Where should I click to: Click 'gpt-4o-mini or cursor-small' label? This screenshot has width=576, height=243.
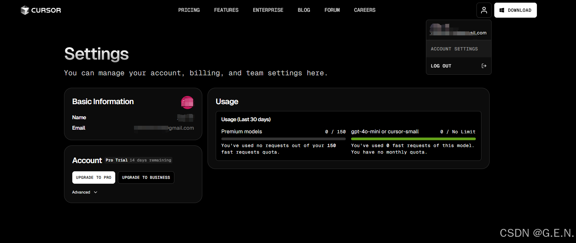pyautogui.click(x=385, y=131)
